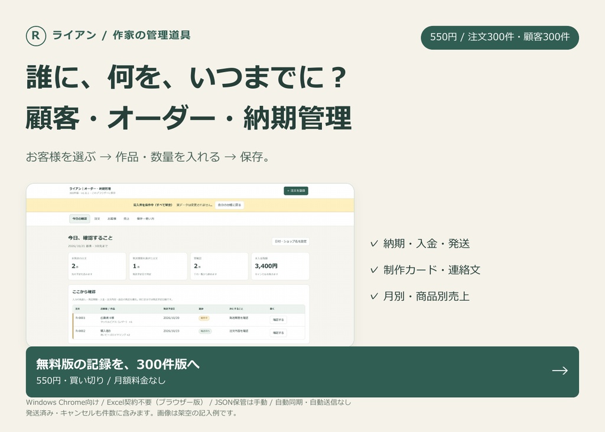Click the headline 誰に、何を、いつまでに？
Screen dimensions: 605x432
[x=187, y=77]
